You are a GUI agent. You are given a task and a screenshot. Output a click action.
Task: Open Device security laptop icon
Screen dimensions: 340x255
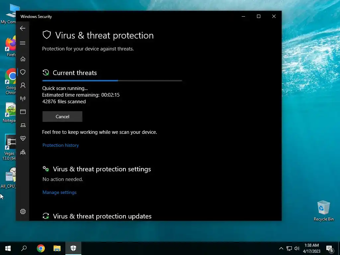23,125
